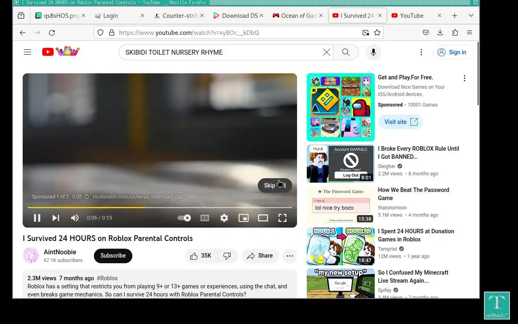
Task: Open the Firefox application menu
Action: (x=469, y=32)
